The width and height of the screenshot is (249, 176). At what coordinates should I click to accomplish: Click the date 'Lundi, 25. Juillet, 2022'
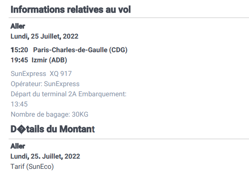click(x=45, y=156)
